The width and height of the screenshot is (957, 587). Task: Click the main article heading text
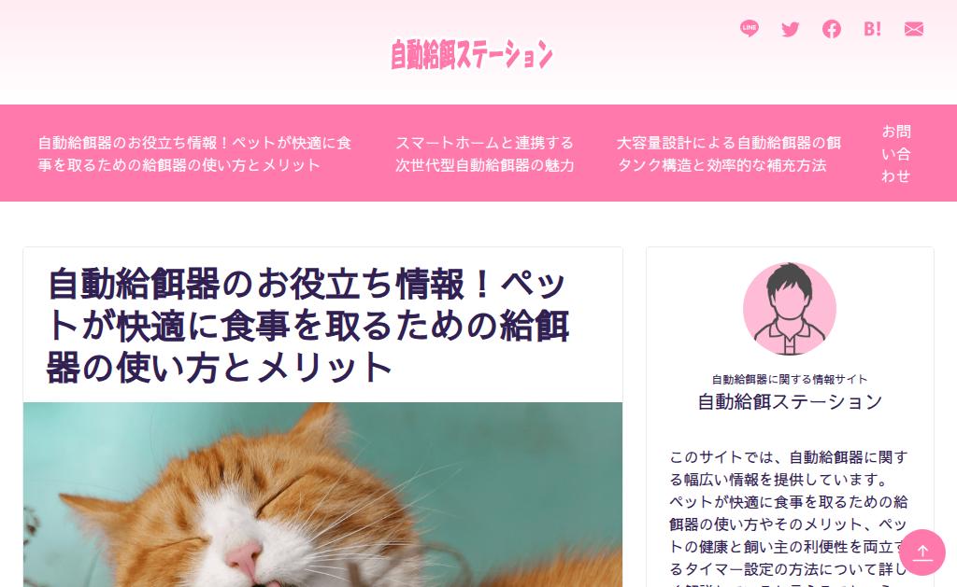pyautogui.click(x=308, y=326)
